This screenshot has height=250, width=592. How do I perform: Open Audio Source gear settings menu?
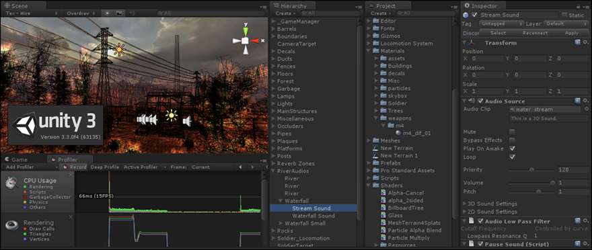[x=585, y=101]
